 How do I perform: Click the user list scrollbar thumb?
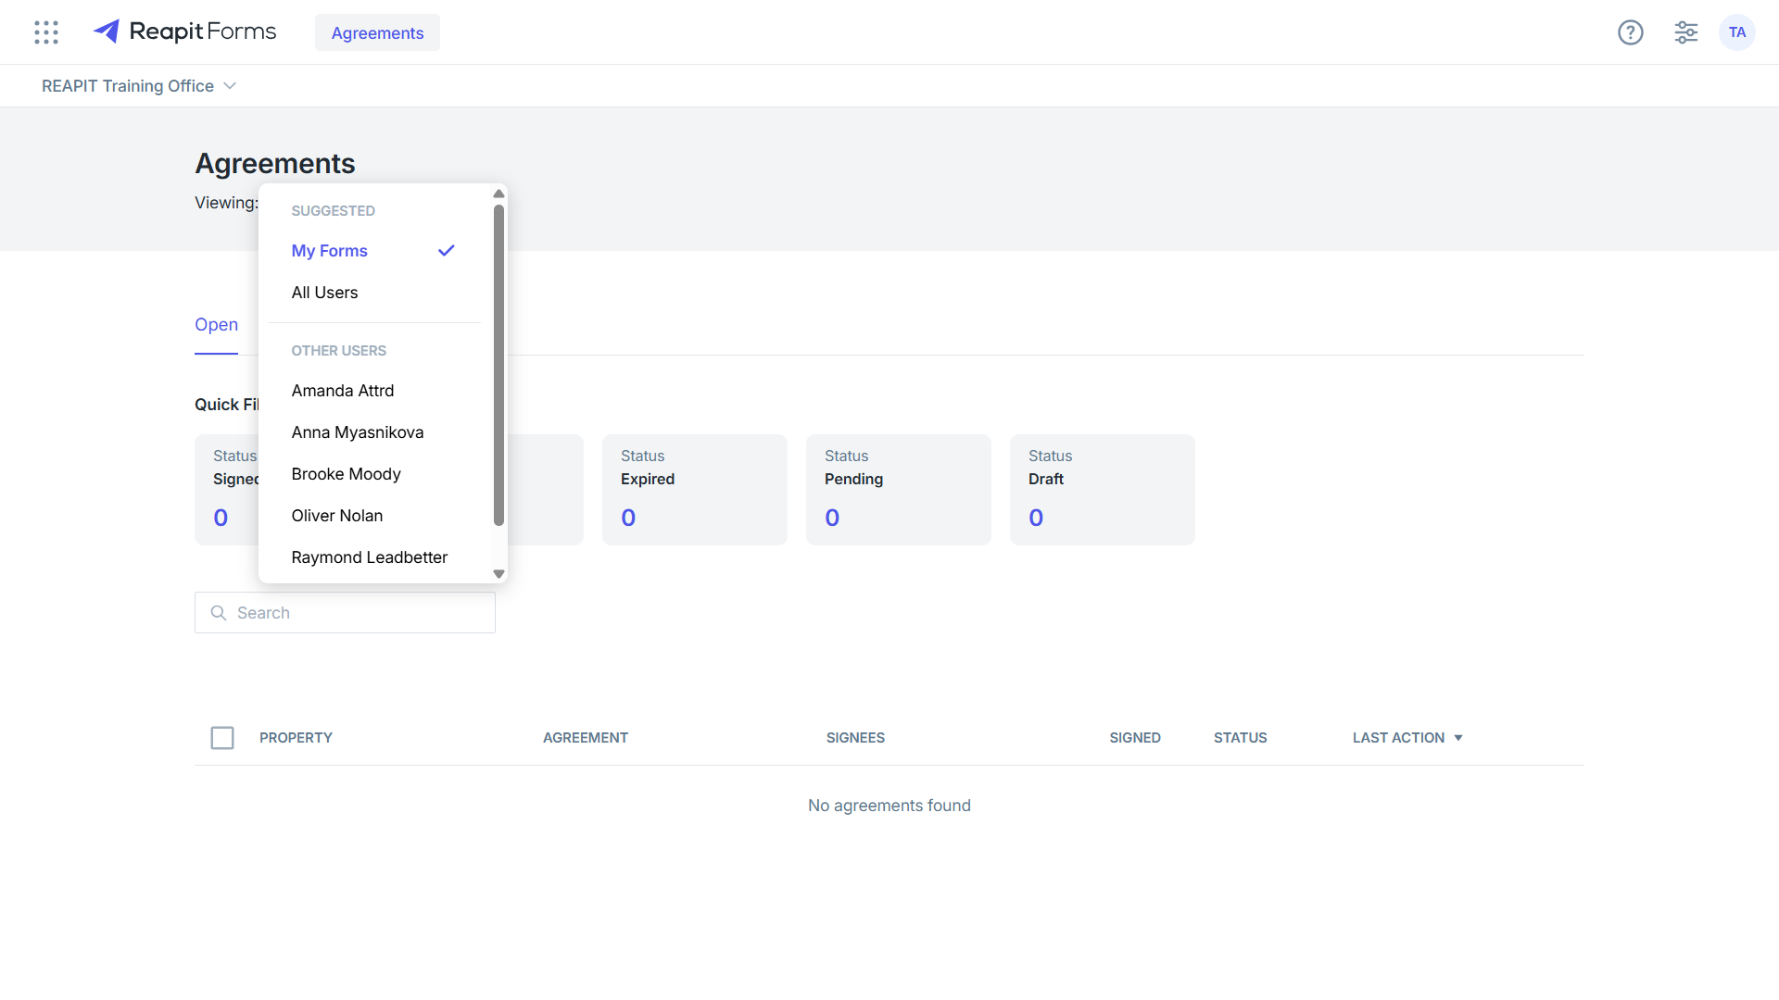coord(498,365)
